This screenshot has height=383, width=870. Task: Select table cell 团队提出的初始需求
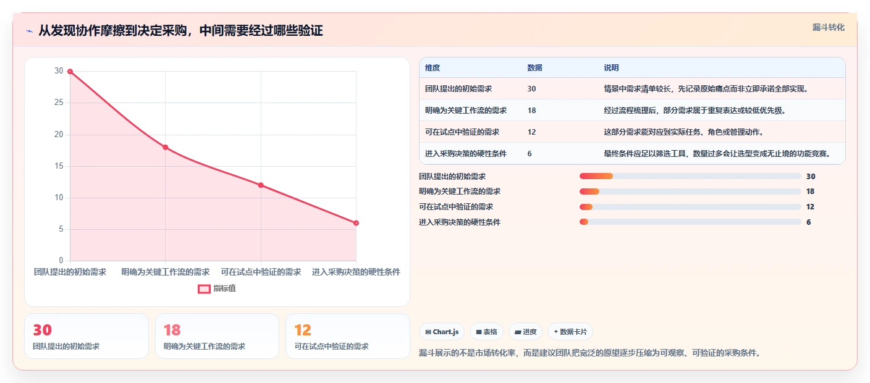pyautogui.click(x=458, y=89)
